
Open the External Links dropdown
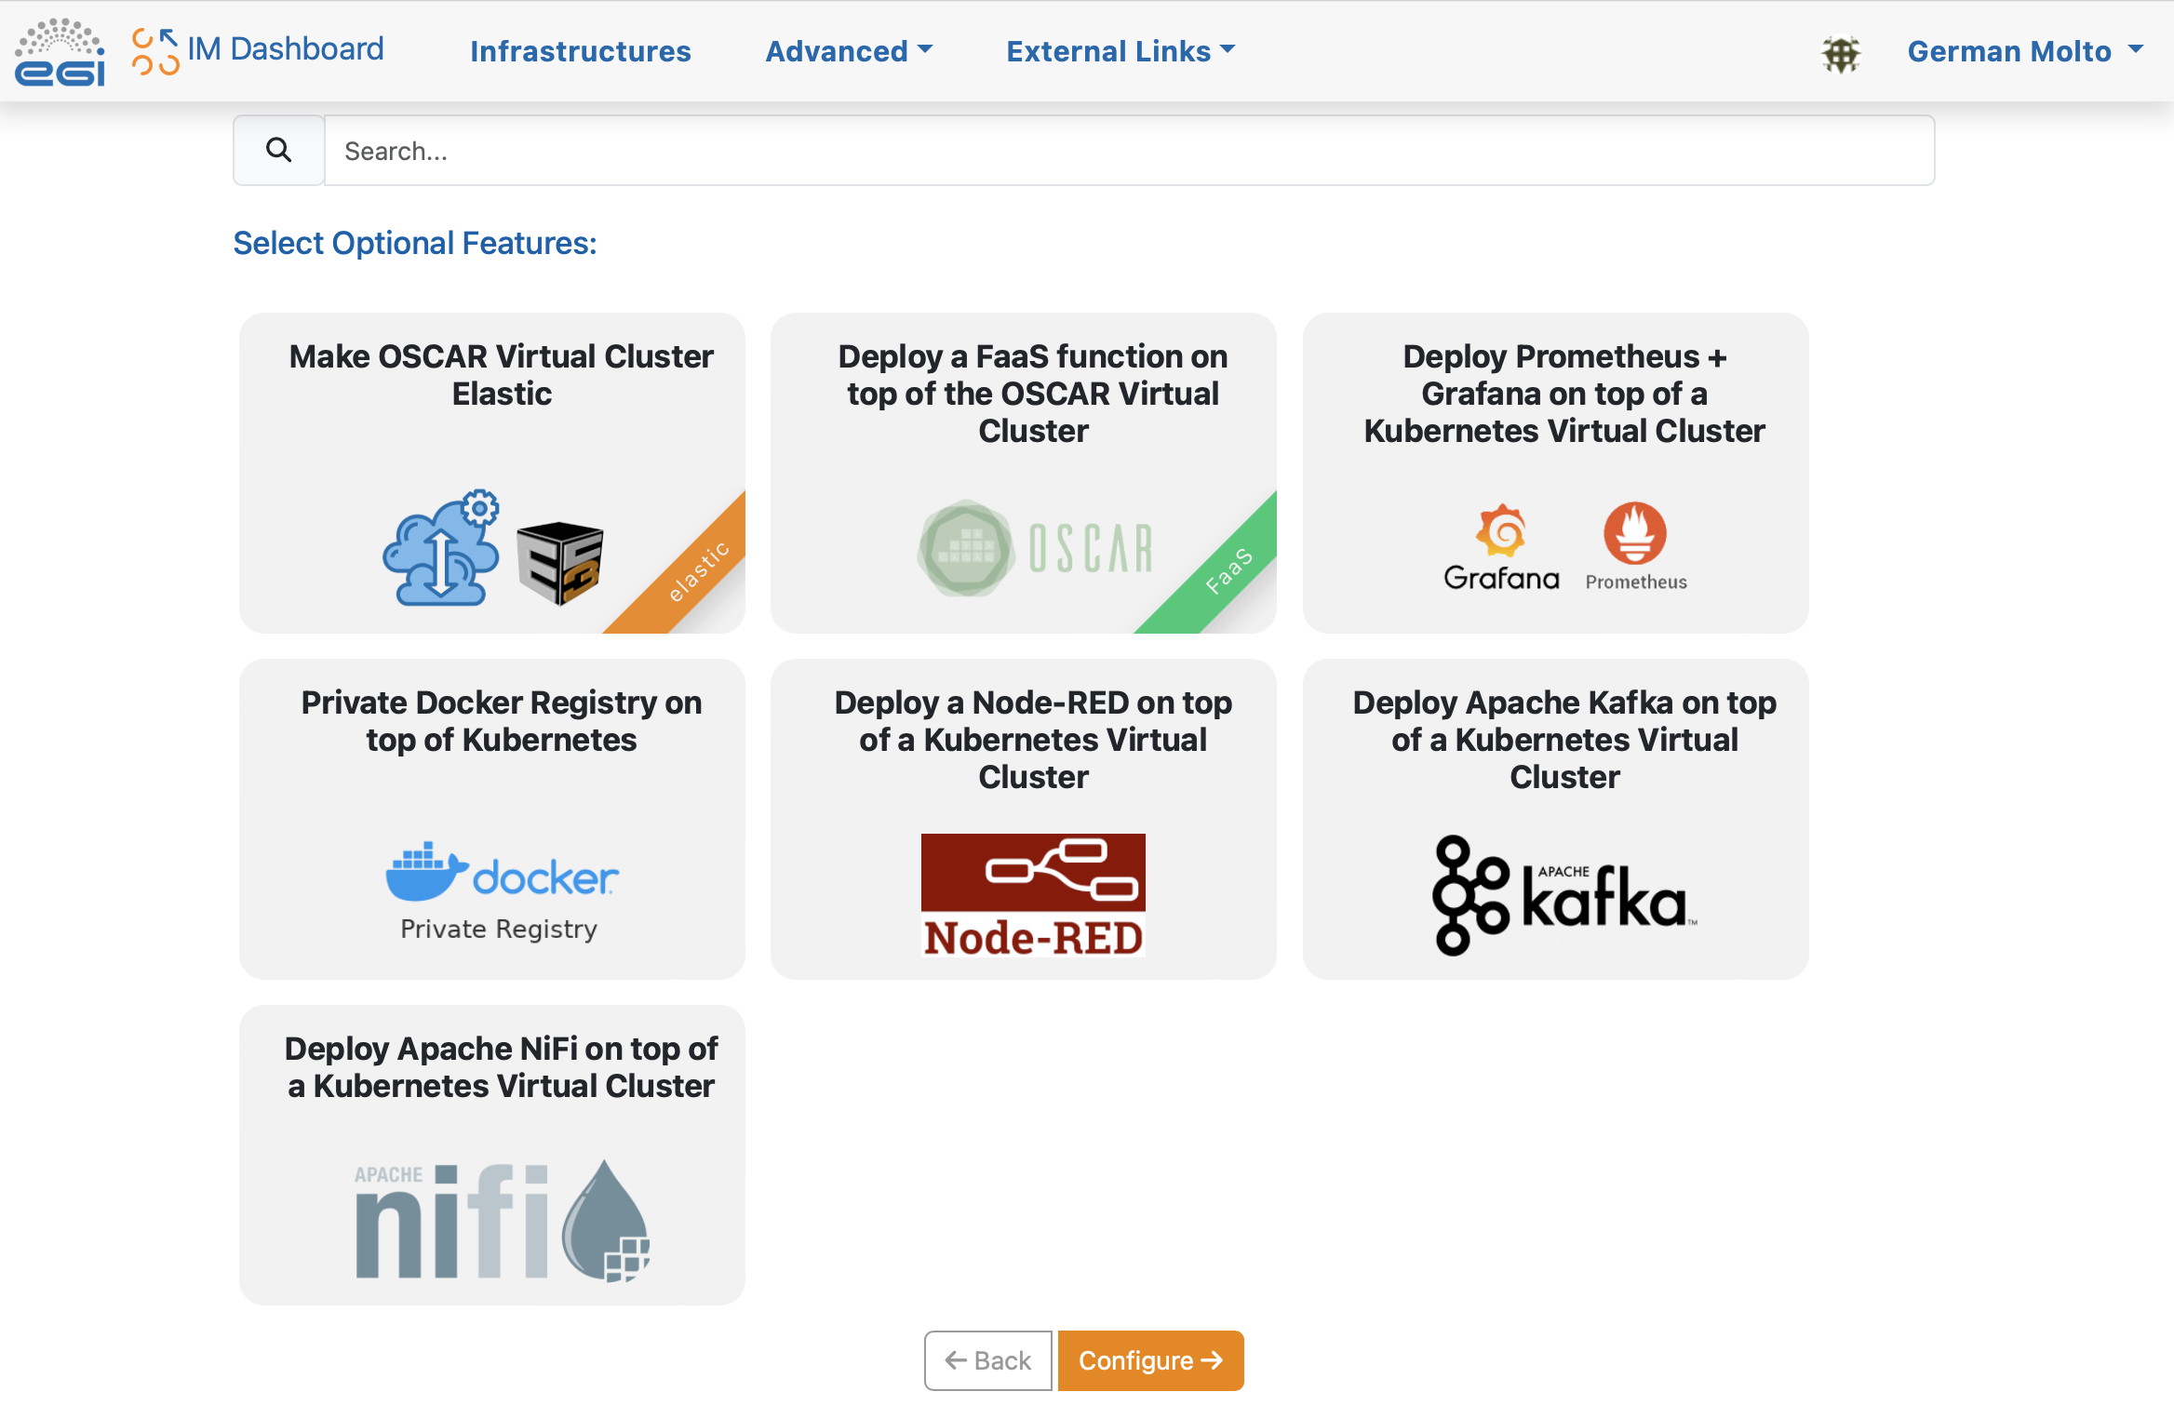point(1120,51)
